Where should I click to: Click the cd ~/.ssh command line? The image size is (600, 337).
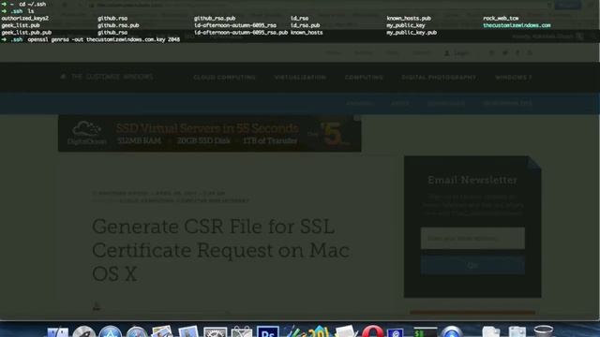pos(32,4)
